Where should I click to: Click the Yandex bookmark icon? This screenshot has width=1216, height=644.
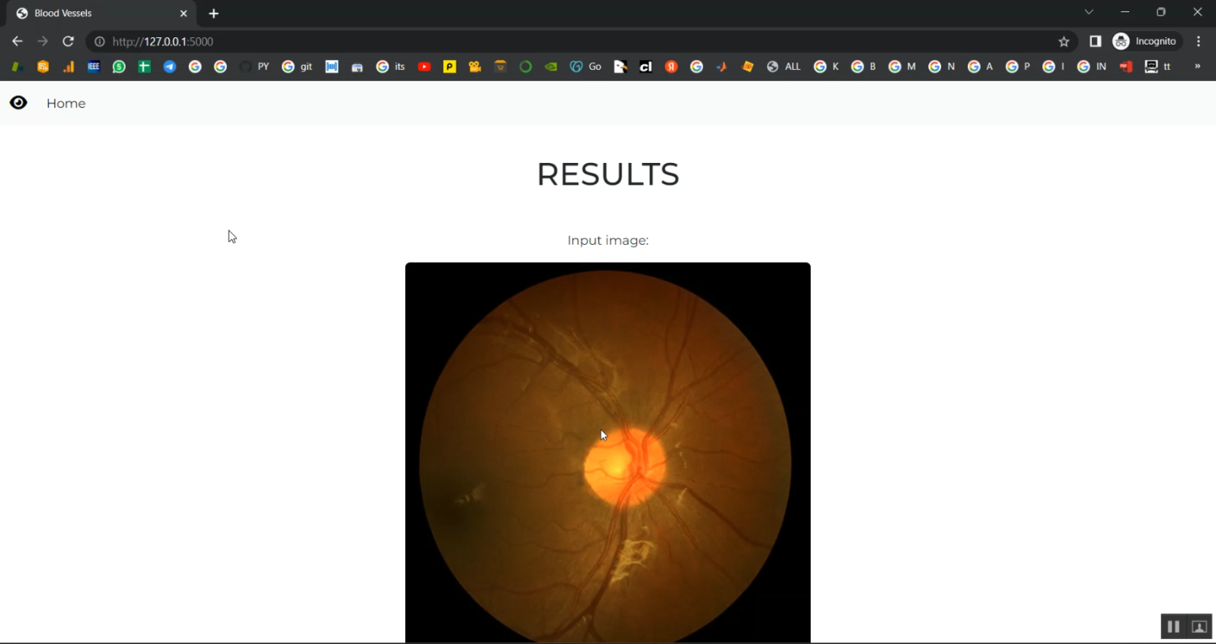(671, 67)
